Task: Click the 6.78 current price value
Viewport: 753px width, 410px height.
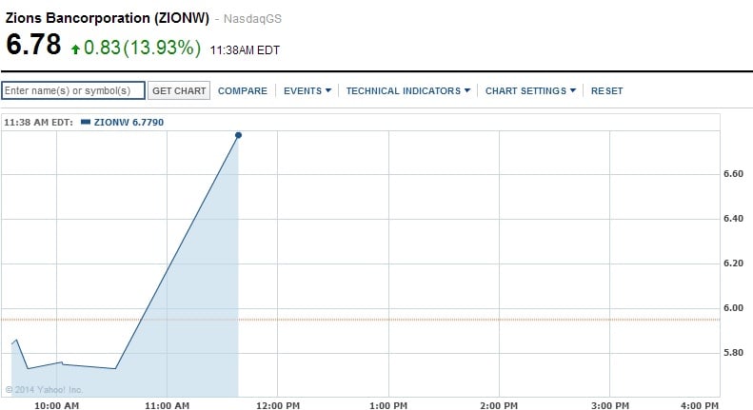Action: coord(33,45)
